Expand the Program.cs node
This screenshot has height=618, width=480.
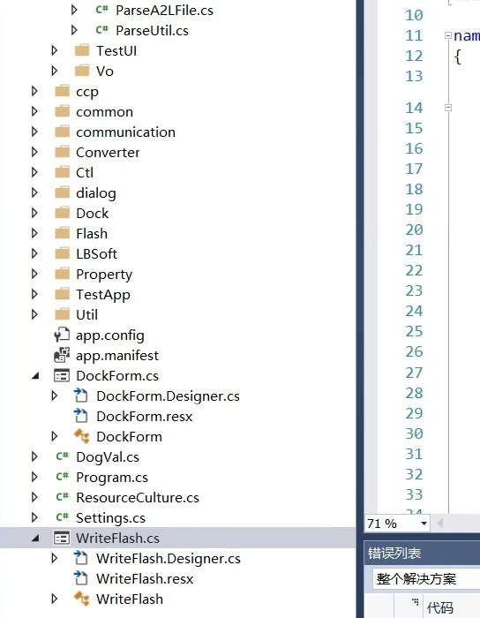pos(34,477)
